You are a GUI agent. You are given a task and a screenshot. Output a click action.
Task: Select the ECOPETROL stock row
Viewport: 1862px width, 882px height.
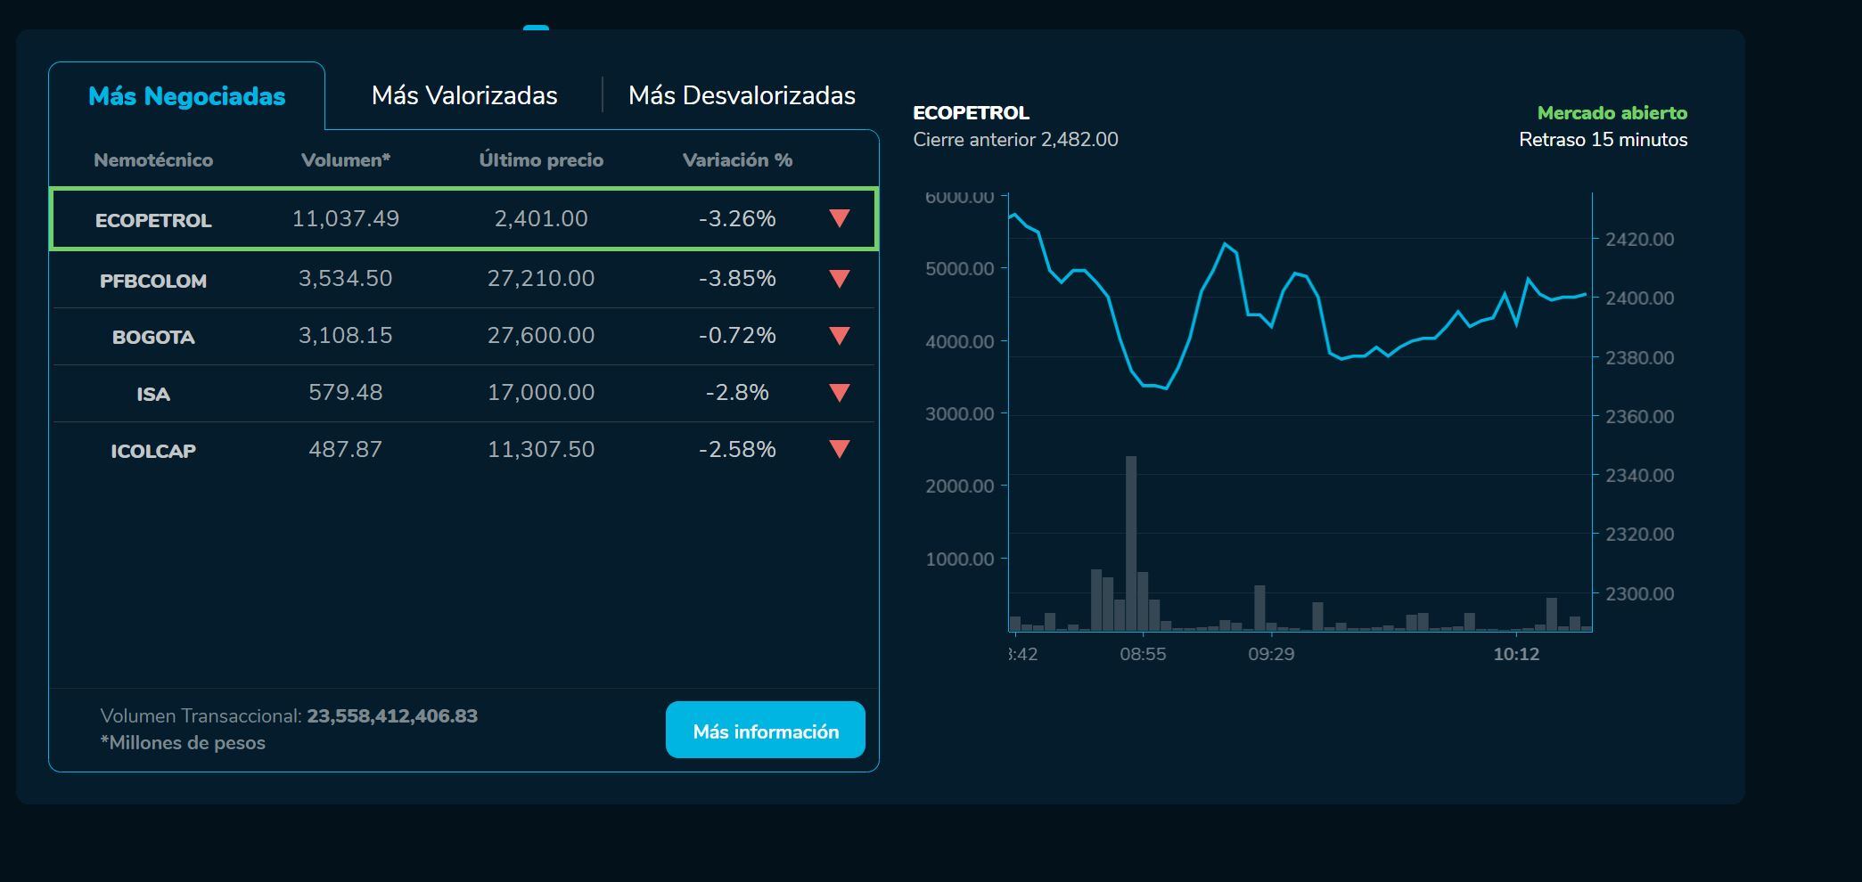pos(463,219)
